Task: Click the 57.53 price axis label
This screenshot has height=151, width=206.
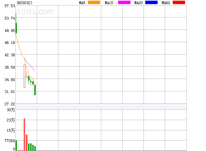Action: pyautogui.click(x=10, y=6)
